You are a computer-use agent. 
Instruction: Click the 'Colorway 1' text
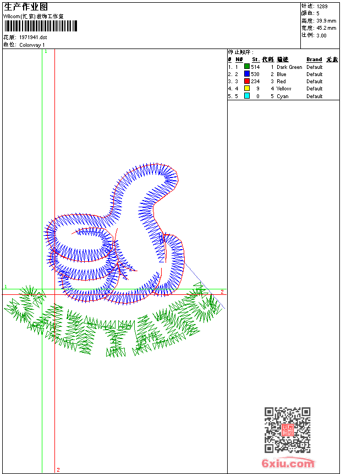(32, 45)
